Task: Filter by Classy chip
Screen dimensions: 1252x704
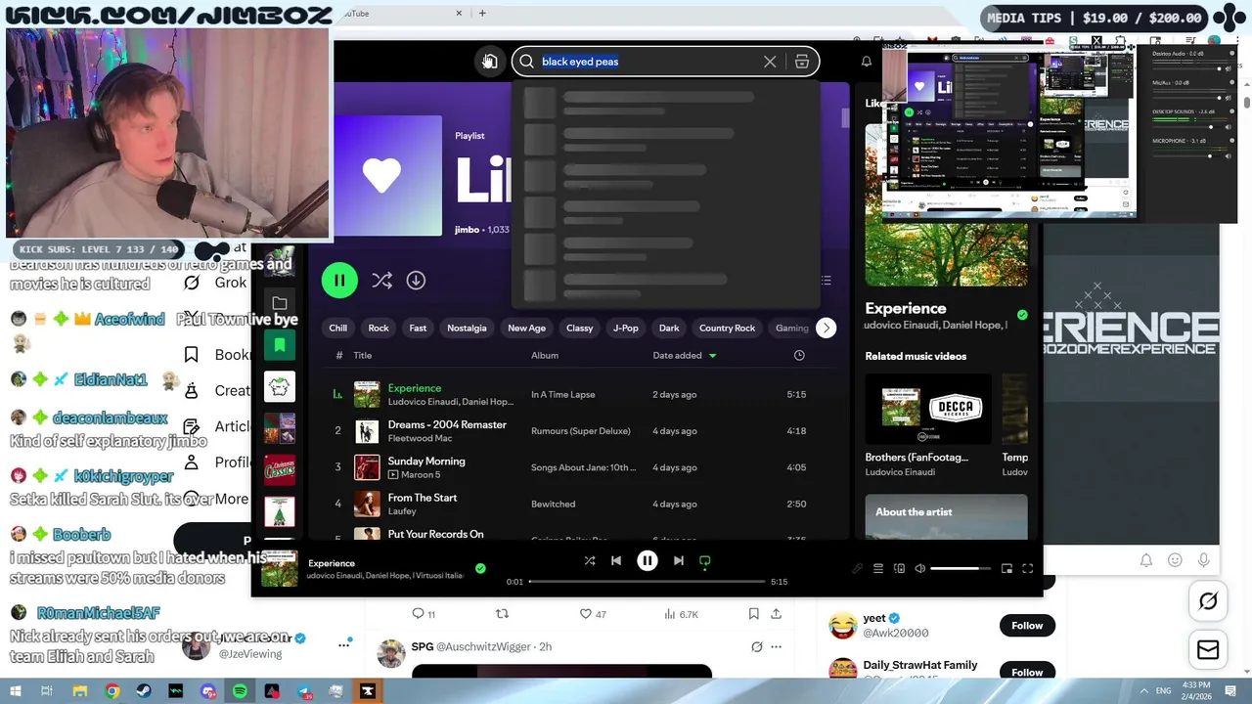Action: click(580, 329)
